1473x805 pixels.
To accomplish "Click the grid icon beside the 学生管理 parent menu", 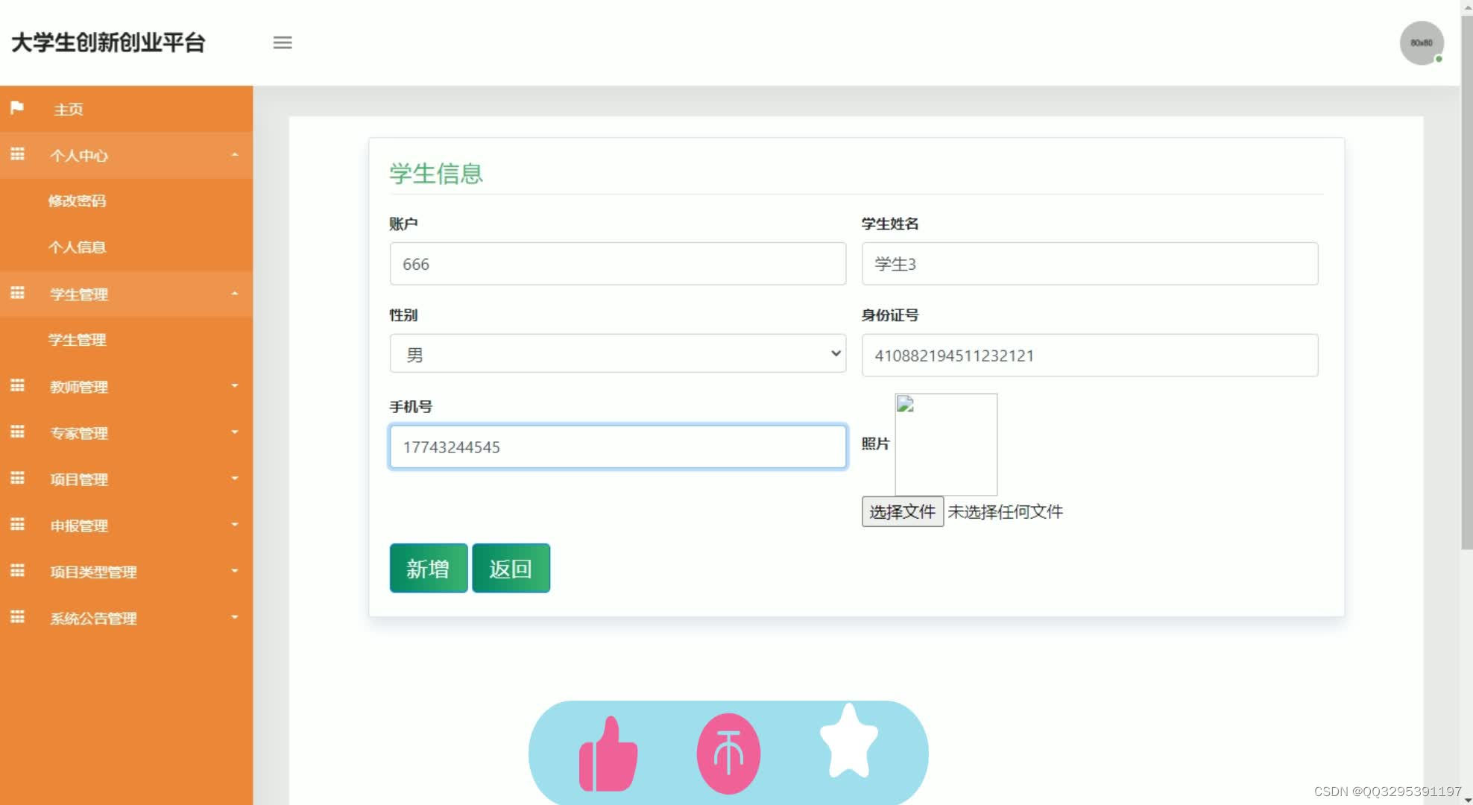I will (17, 293).
